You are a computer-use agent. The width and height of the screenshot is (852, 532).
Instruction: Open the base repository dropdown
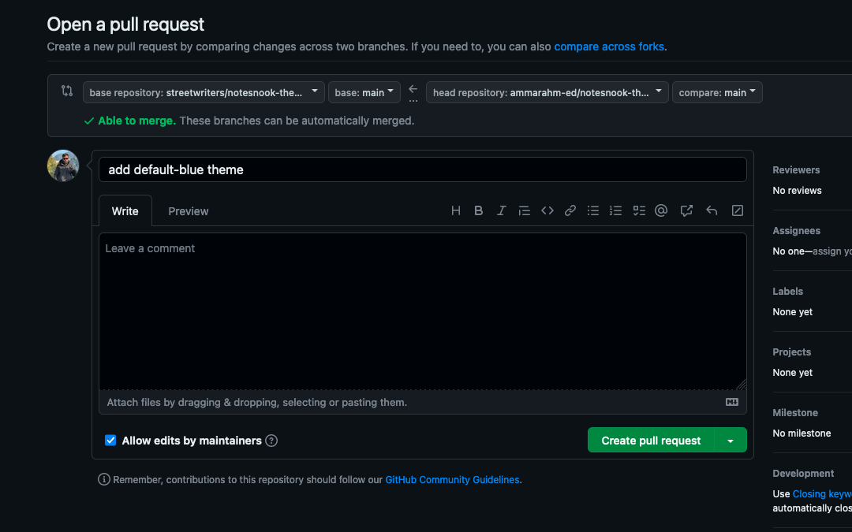coord(204,92)
